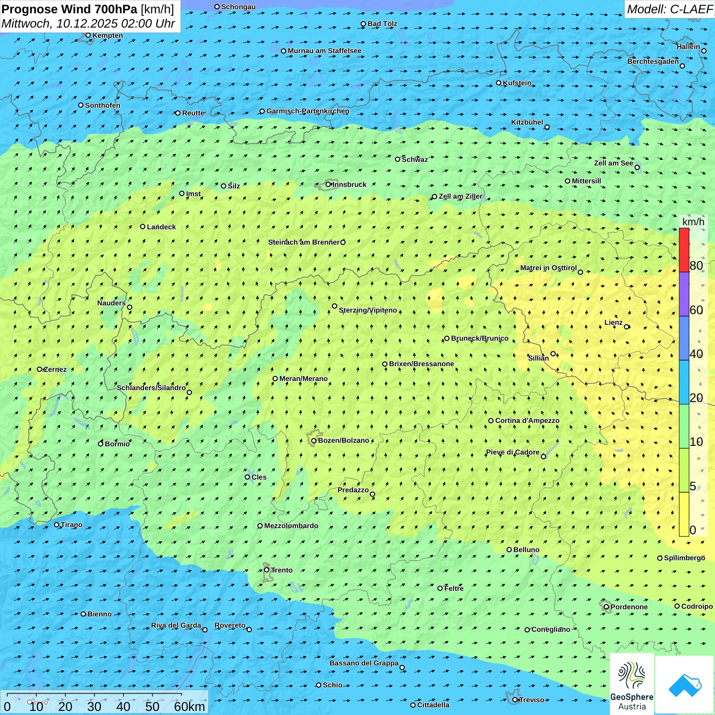Screen dimensions: 715x715
Task: Click the 'Zell am See' town label
Action: (x=613, y=163)
